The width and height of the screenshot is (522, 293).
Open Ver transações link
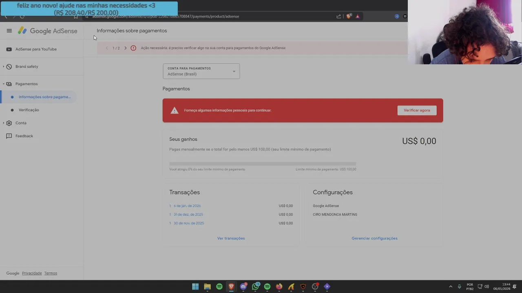tap(231, 238)
